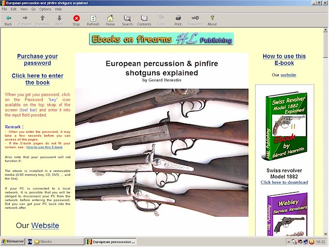
Task: Open the Go menu
Action: tap(33, 9)
